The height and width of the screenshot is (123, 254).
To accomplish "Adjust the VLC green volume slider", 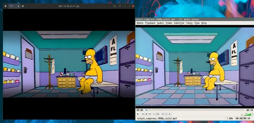I will (x=248, y=115).
